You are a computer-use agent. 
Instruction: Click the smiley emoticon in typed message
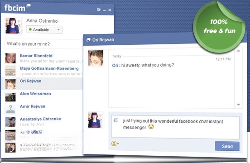pyautogui.click(x=151, y=126)
